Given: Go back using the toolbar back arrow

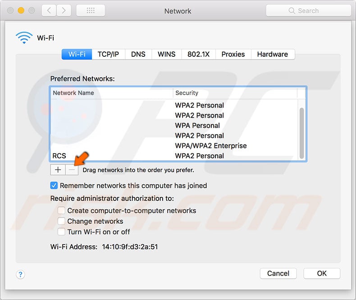Looking at the screenshot, I should (49, 10).
